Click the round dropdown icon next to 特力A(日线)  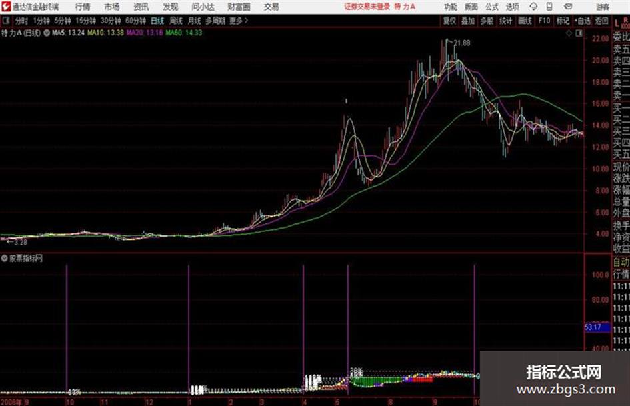47,33
